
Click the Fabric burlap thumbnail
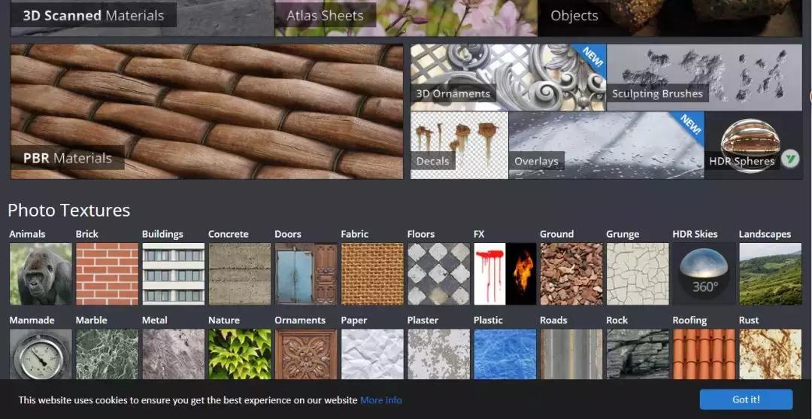(372, 274)
